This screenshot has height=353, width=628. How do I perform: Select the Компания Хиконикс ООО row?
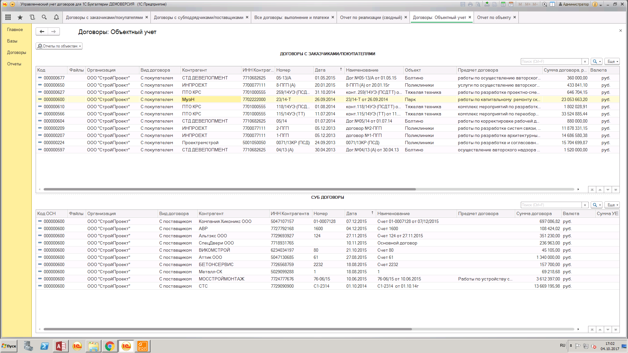328,221
